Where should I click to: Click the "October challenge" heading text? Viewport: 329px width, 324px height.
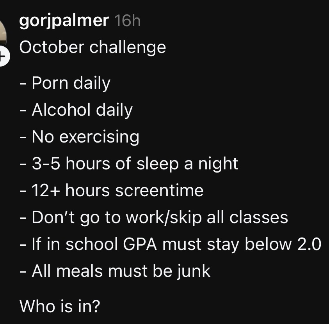point(92,48)
